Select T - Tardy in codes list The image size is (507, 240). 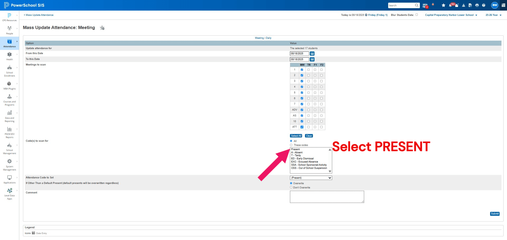(x=296, y=156)
